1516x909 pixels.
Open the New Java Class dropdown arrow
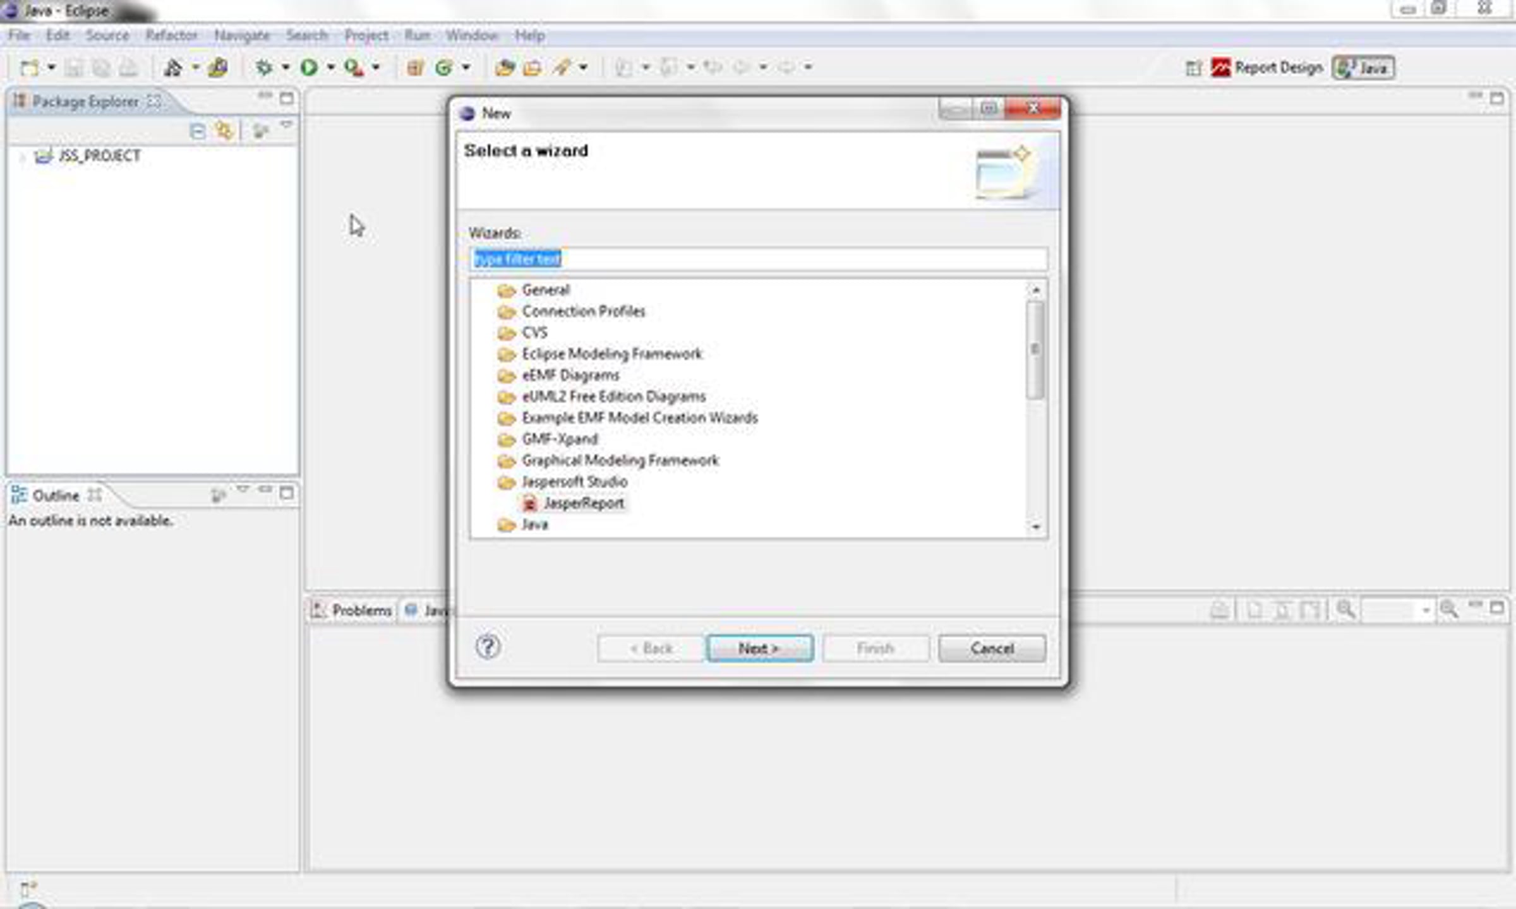point(466,67)
